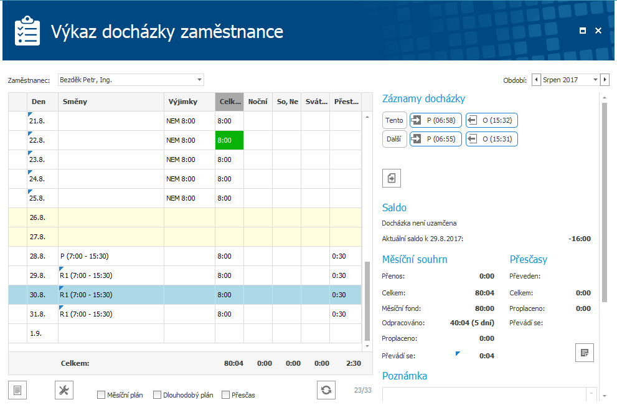Click the Přest... column header
The image size is (617, 410).
point(346,102)
